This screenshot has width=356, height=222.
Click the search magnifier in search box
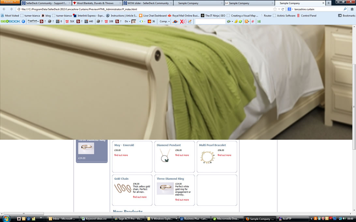click(x=345, y=9)
